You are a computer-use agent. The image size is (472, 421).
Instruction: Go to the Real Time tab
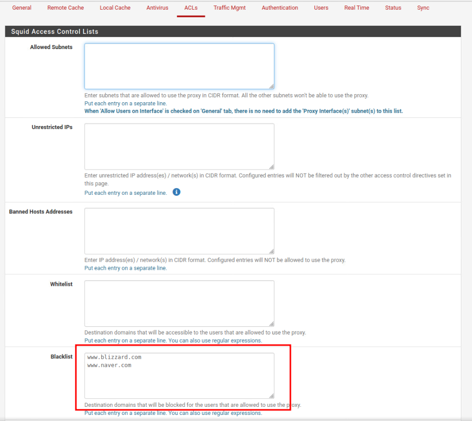pos(357,8)
